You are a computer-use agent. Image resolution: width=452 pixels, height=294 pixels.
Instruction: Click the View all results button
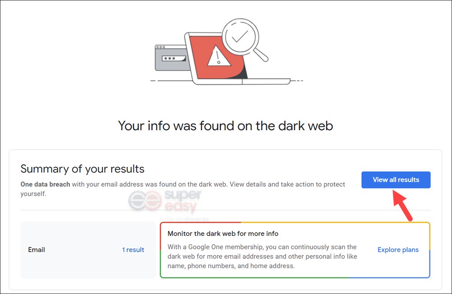click(x=396, y=179)
